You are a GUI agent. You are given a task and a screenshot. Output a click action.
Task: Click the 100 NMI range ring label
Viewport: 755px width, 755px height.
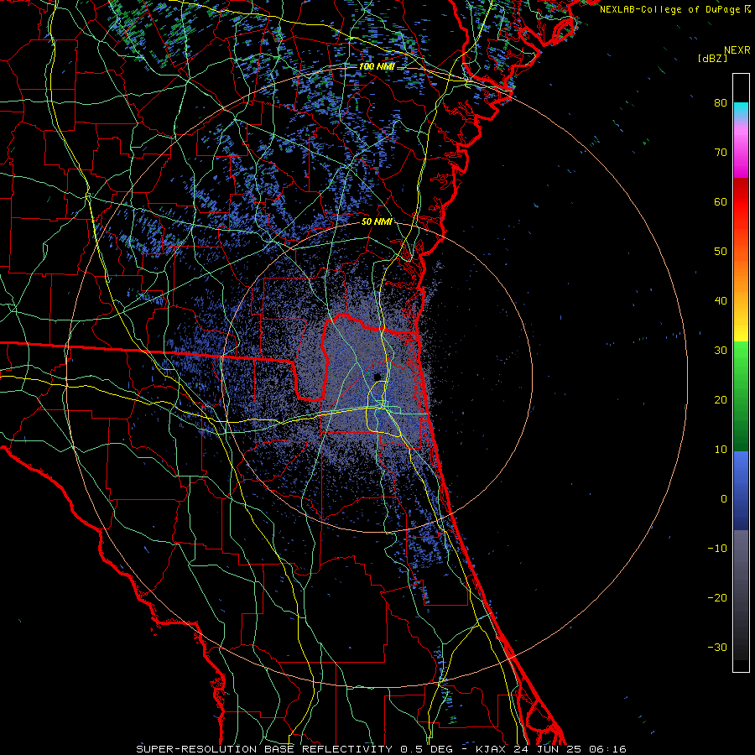click(377, 66)
